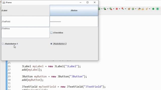Click the round green icon in Eclipse toolbar

pos(153,9)
